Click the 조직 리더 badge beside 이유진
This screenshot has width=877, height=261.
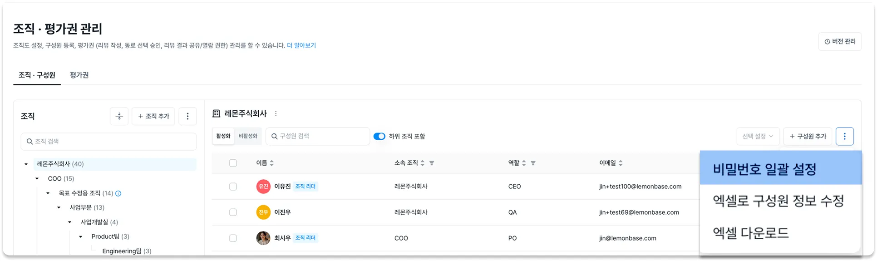pyautogui.click(x=305, y=187)
